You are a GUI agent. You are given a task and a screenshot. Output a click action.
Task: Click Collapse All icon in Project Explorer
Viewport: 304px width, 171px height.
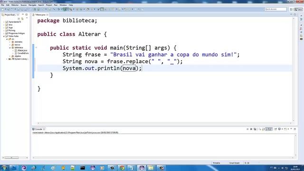[x=19, y=19]
